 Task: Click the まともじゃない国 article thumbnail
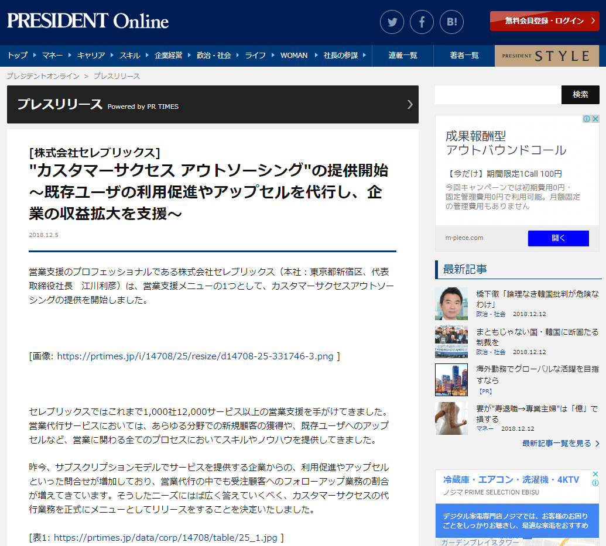[x=451, y=342]
